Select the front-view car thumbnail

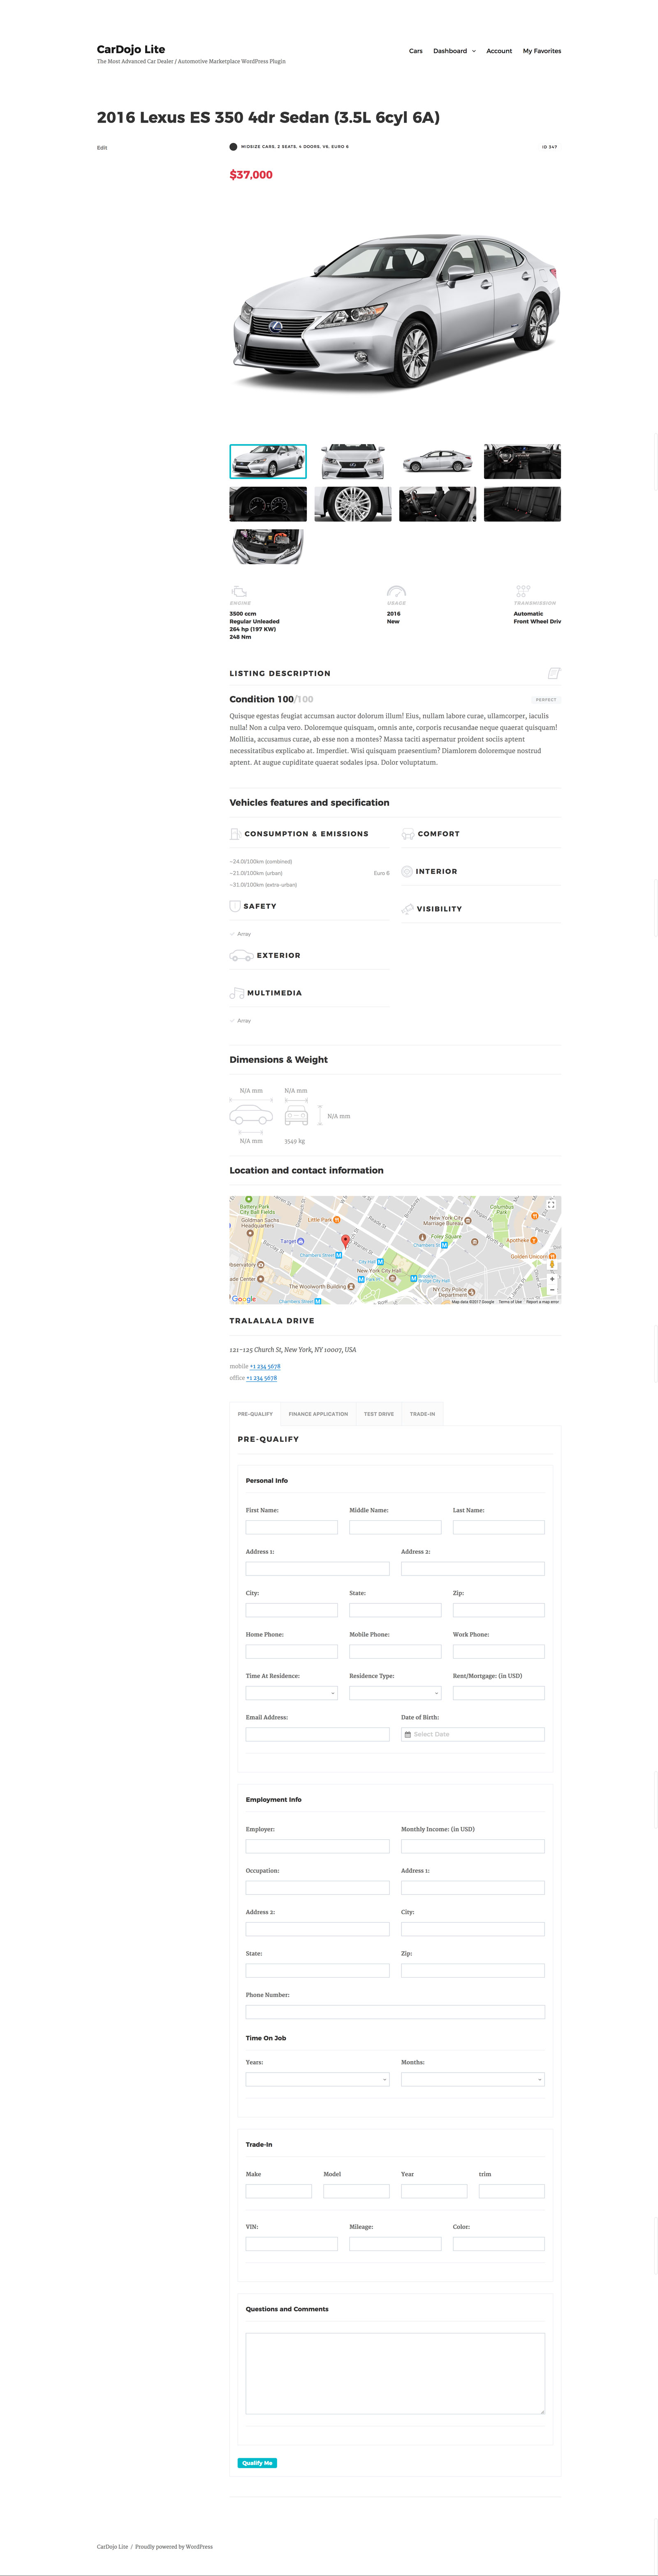pos(352,462)
